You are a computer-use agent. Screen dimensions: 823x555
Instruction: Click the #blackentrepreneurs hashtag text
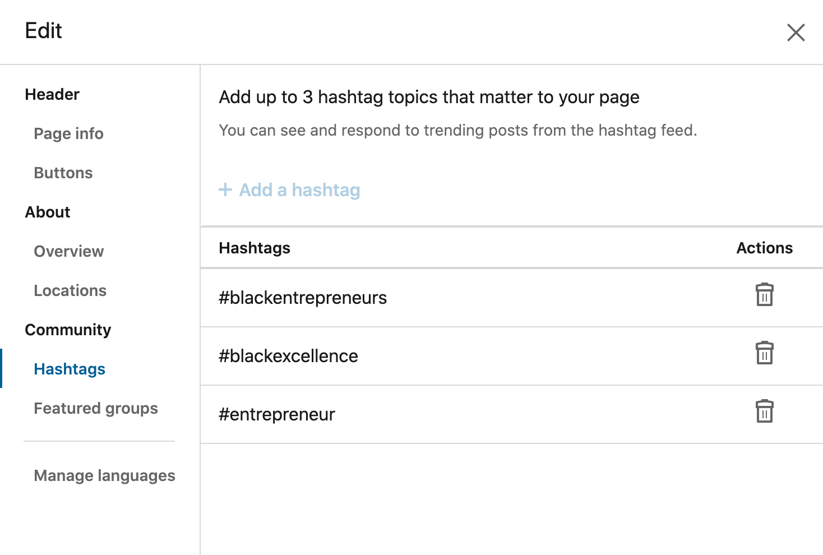tap(303, 298)
